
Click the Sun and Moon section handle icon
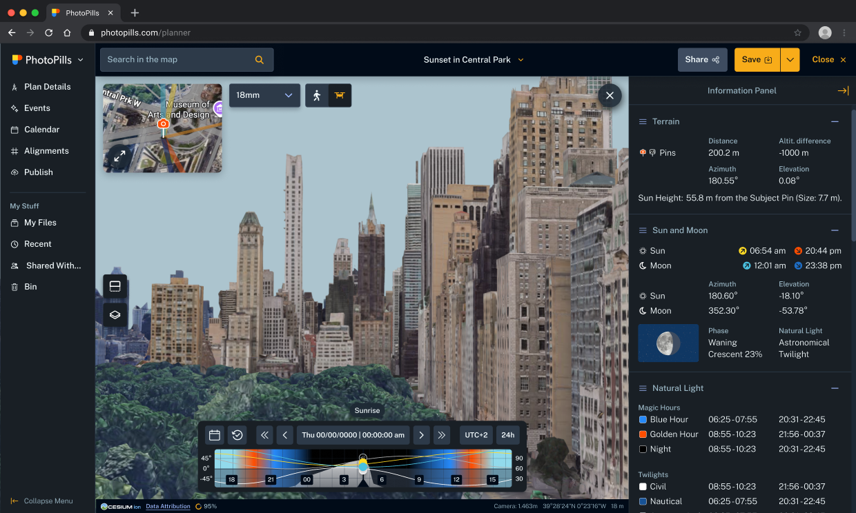pos(643,230)
